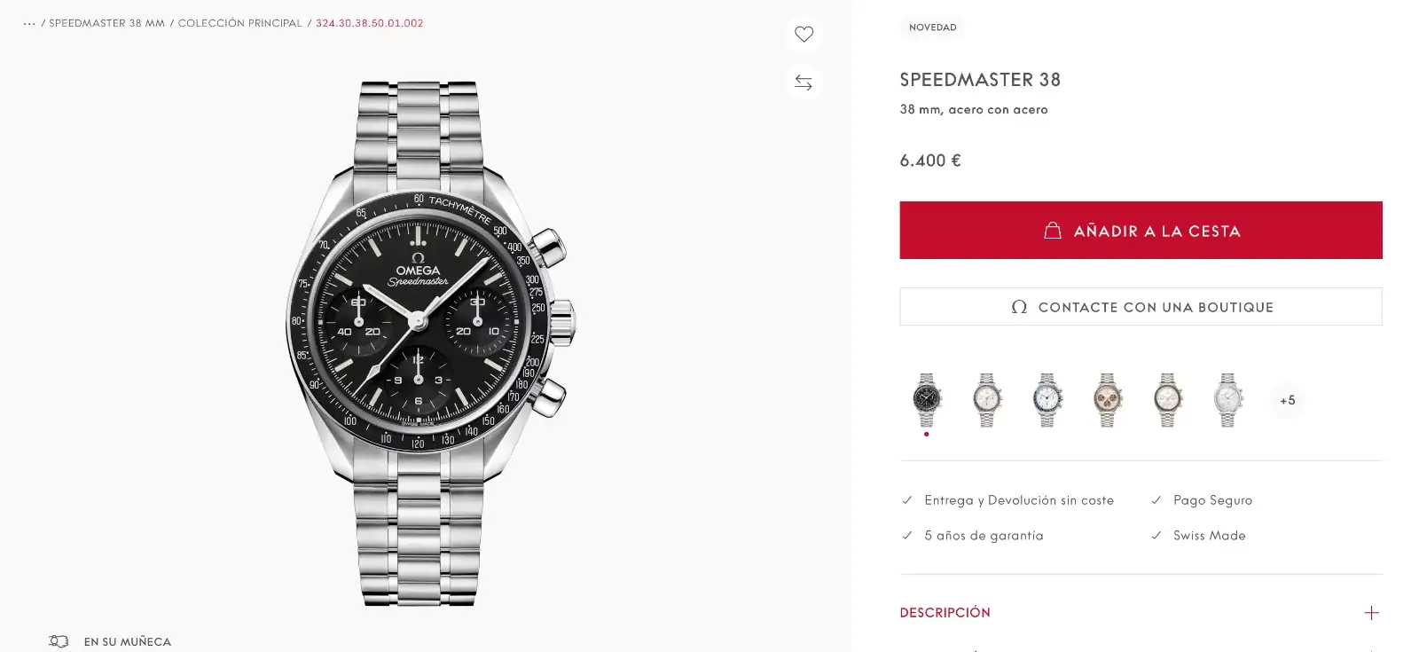Screen dimensions: 1419x652
Task: Add watch to wishlist with heart icon
Action: click(x=804, y=35)
